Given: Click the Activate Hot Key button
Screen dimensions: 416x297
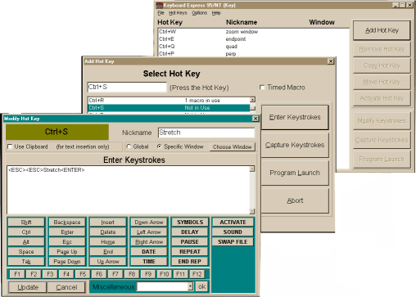Looking at the screenshot, I should click(x=382, y=98).
